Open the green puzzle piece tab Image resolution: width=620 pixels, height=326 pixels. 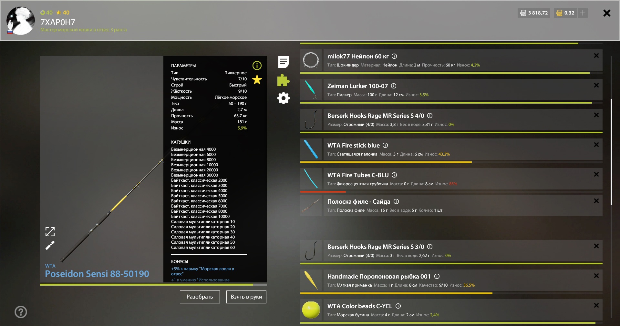283,80
